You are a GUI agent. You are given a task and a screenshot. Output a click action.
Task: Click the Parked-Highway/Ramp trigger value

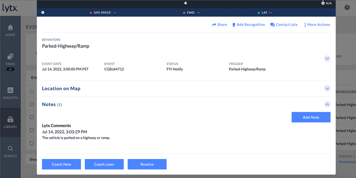247,69
